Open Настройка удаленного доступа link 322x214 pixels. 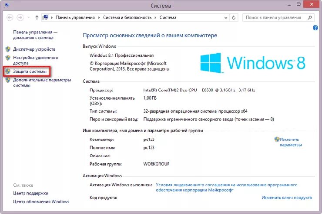pos(36,60)
